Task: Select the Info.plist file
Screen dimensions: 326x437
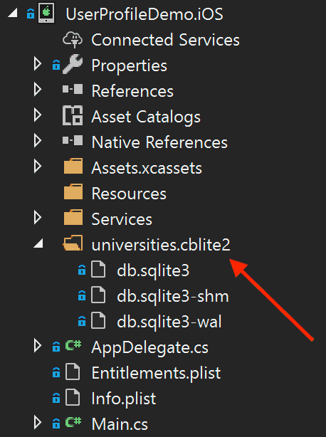Action: [x=124, y=399]
